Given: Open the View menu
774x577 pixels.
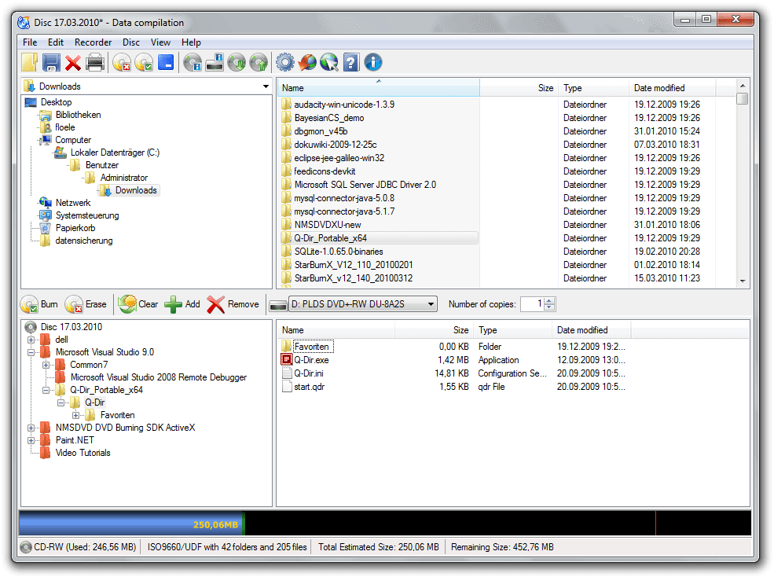Looking at the screenshot, I should pyautogui.click(x=160, y=42).
